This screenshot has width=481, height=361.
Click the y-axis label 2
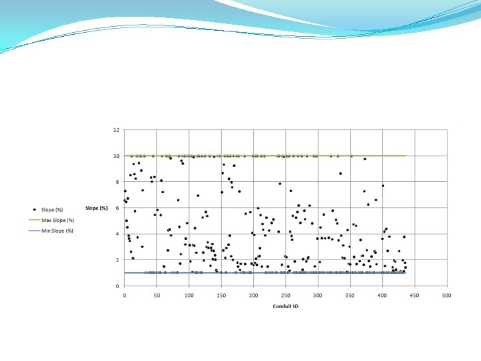coord(118,260)
